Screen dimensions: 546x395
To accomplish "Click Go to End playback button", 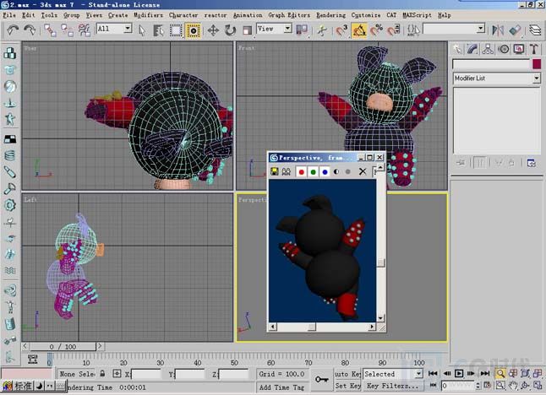I will (485, 373).
